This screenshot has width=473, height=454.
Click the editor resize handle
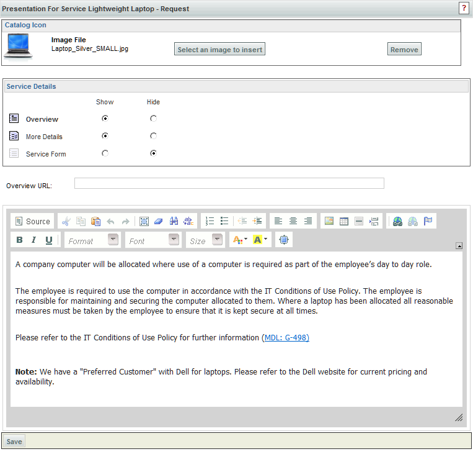coord(459,418)
